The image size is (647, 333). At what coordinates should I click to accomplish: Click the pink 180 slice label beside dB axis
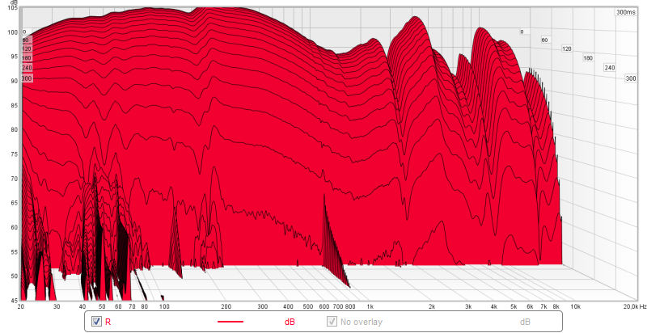(27, 58)
